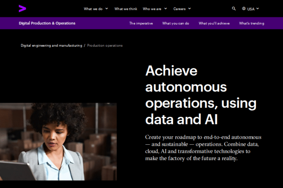The height and width of the screenshot is (188, 283).
Task: Jump to The imperative section
Action: point(141,23)
